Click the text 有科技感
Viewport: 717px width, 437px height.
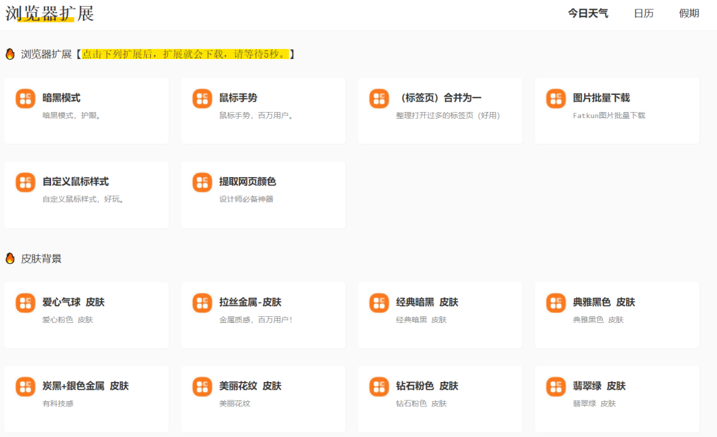[58, 403]
